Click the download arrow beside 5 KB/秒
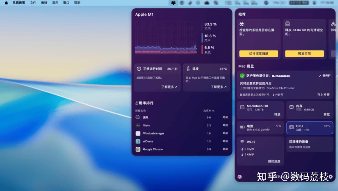This screenshot has height=191, width=338. (x=242, y=155)
